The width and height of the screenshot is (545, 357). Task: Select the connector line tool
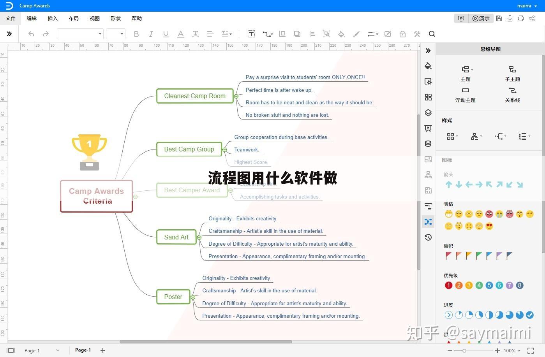tap(268, 34)
